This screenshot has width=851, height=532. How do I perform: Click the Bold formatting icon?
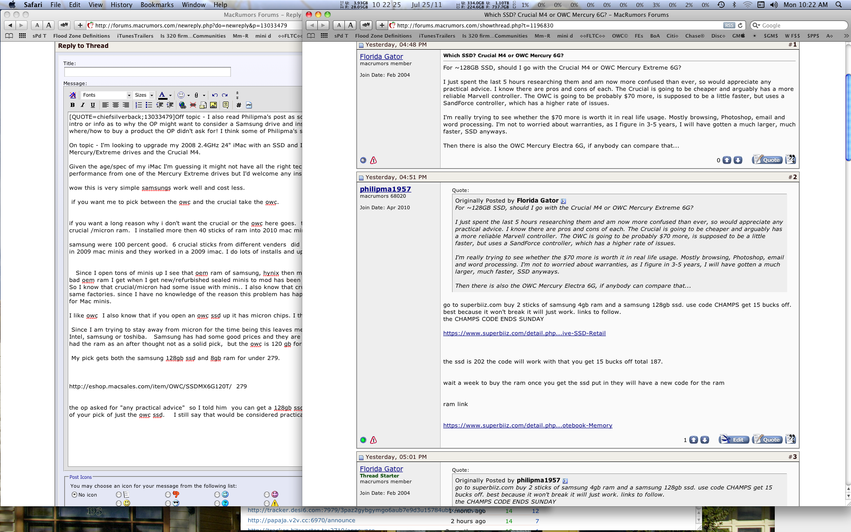pos(72,105)
